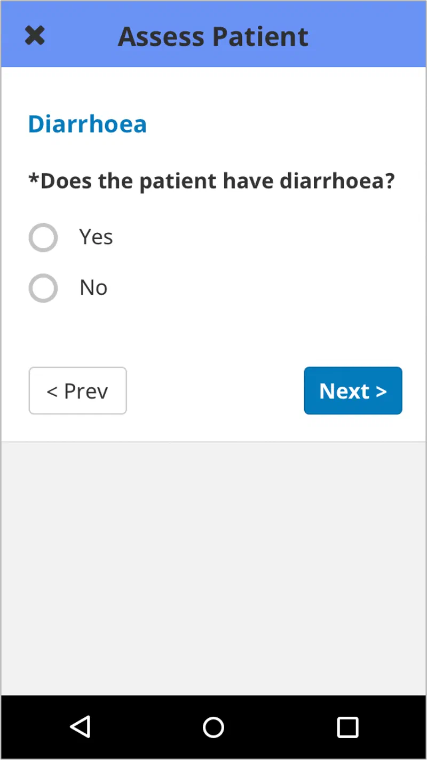Click black navigation bar between back and home
Screen dimensions: 427x760
click(147, 727)
